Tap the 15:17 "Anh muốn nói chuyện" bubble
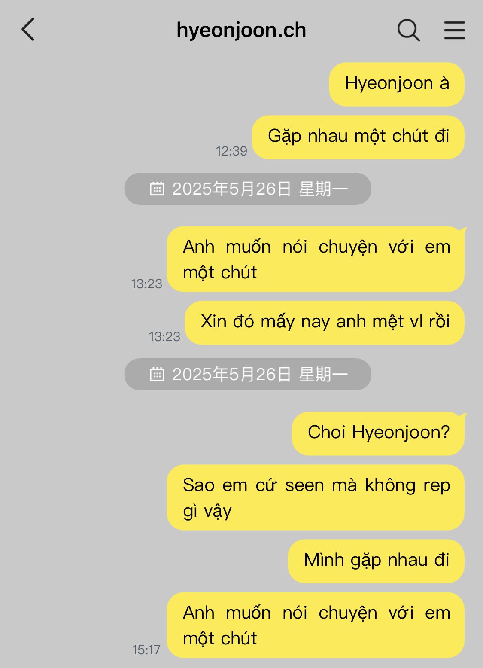The height and width of the screenshot is (668, 483). [316, 625]
